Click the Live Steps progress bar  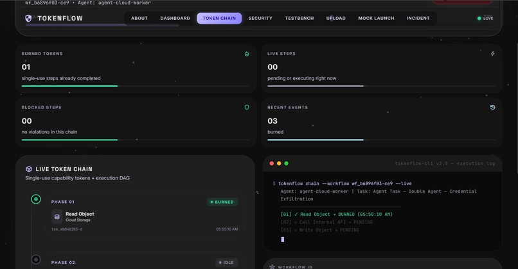tap(382, 86)
